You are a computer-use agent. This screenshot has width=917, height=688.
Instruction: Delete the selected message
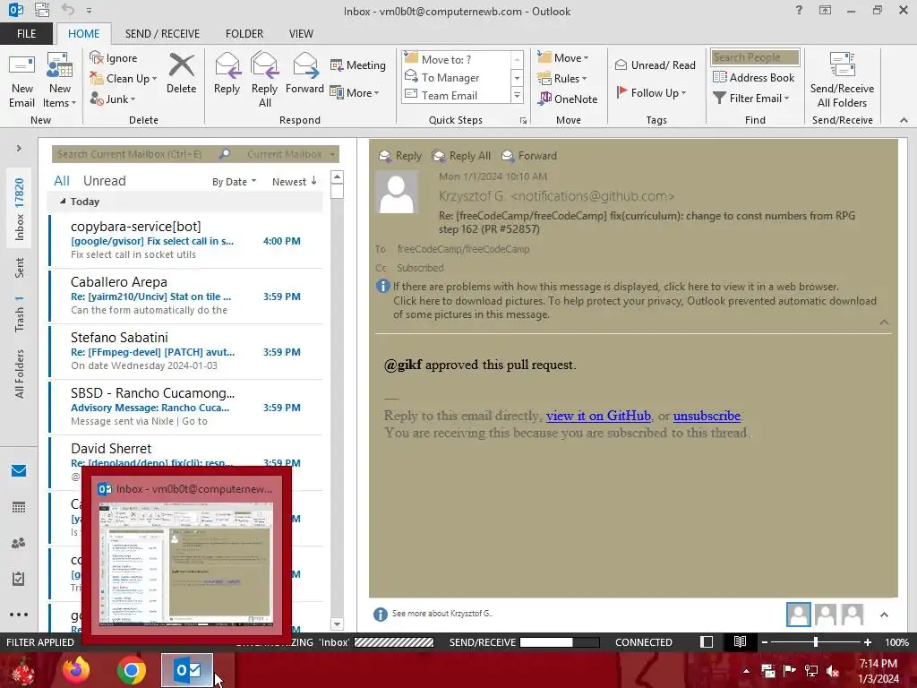[181, 73]
